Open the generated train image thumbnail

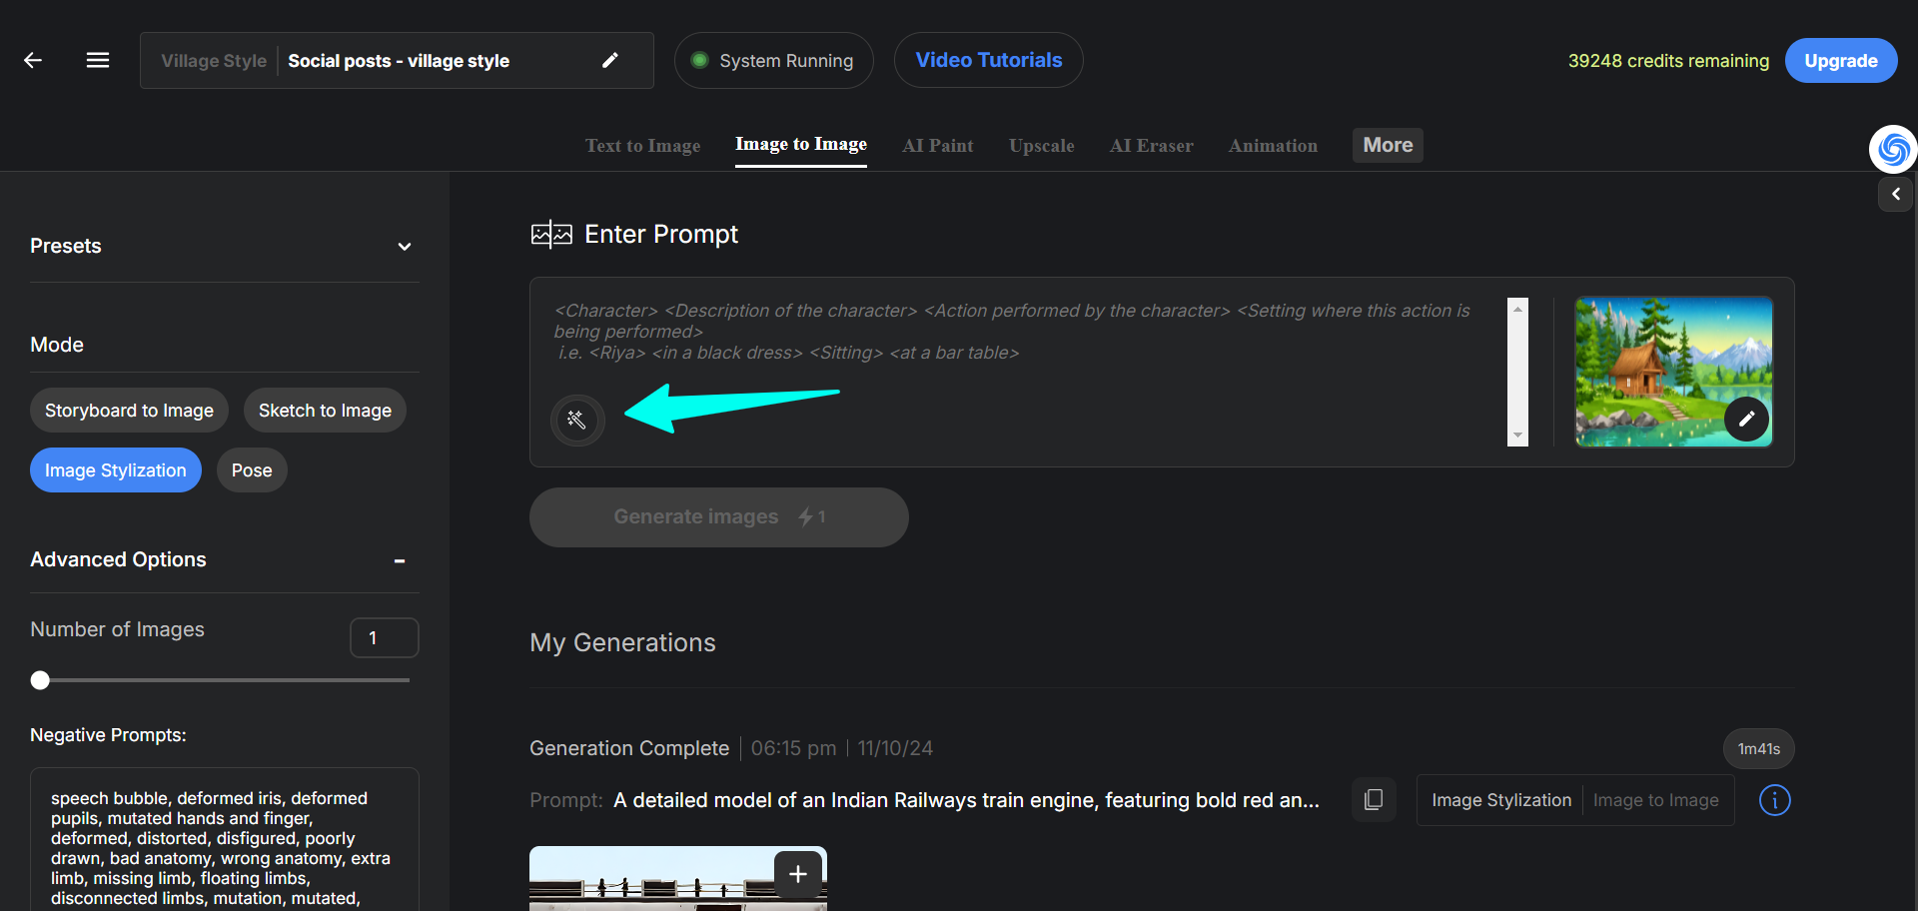point(677,879)
